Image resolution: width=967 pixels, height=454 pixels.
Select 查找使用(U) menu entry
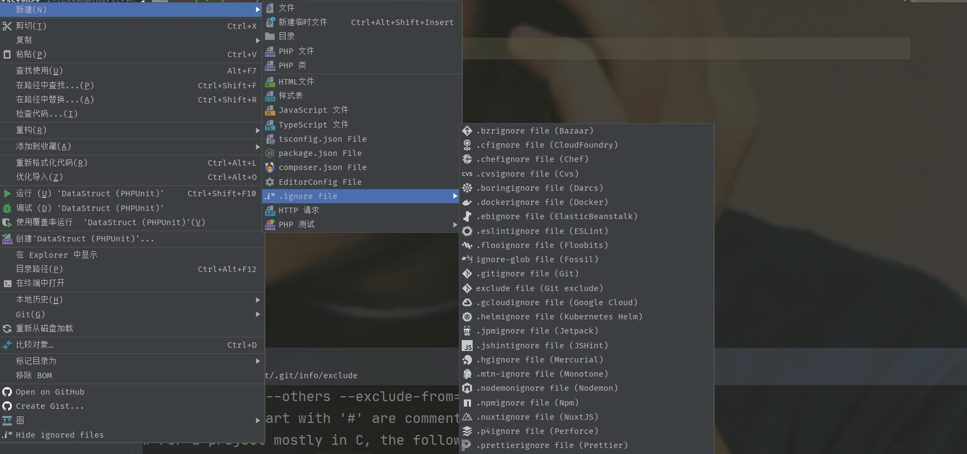click(x=132, y=71)
